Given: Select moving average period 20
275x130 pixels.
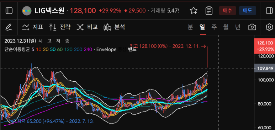Looking at the screenshot, I should point(46,50).
